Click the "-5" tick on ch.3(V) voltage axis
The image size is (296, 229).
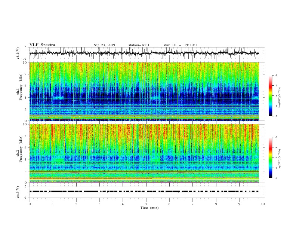[x=25, y=198]
